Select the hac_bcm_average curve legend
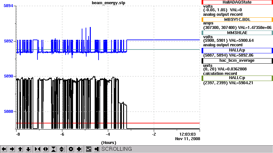This screenshot has height=153, width=273. coord(237,60)
